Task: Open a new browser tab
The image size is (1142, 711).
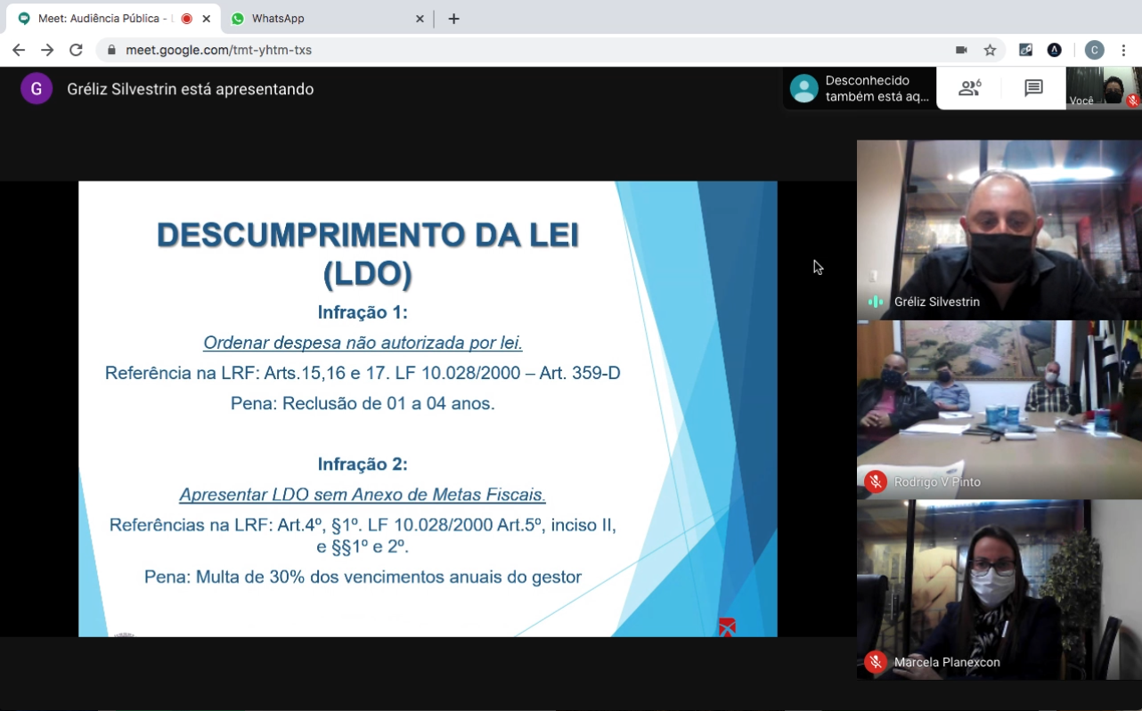Action: 453,19
